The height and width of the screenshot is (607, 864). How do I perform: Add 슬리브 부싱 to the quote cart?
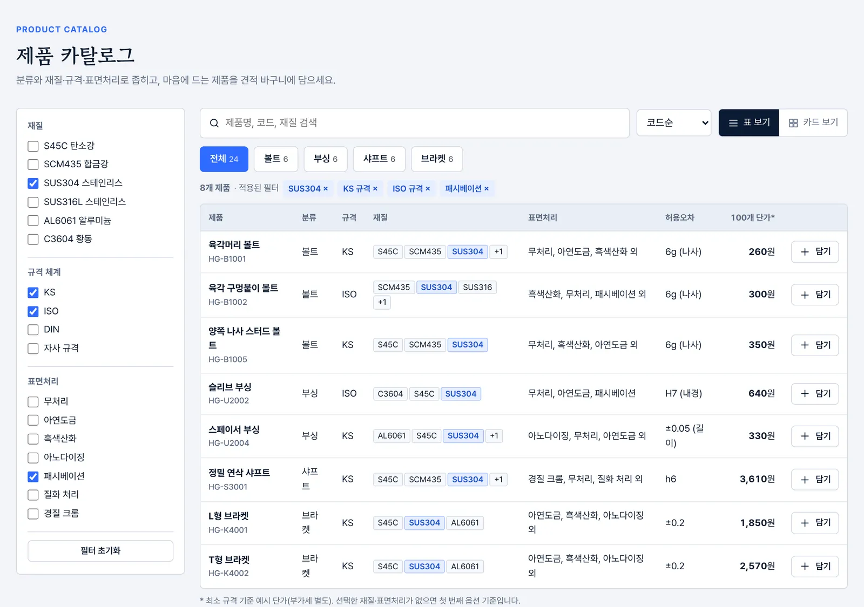(815, 394)
